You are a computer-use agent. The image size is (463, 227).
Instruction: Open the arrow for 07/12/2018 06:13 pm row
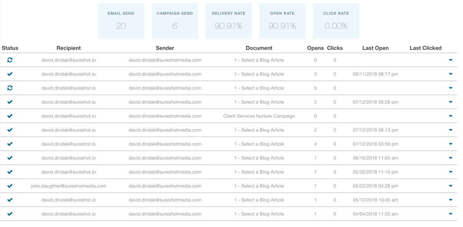[x=451, y=130]
